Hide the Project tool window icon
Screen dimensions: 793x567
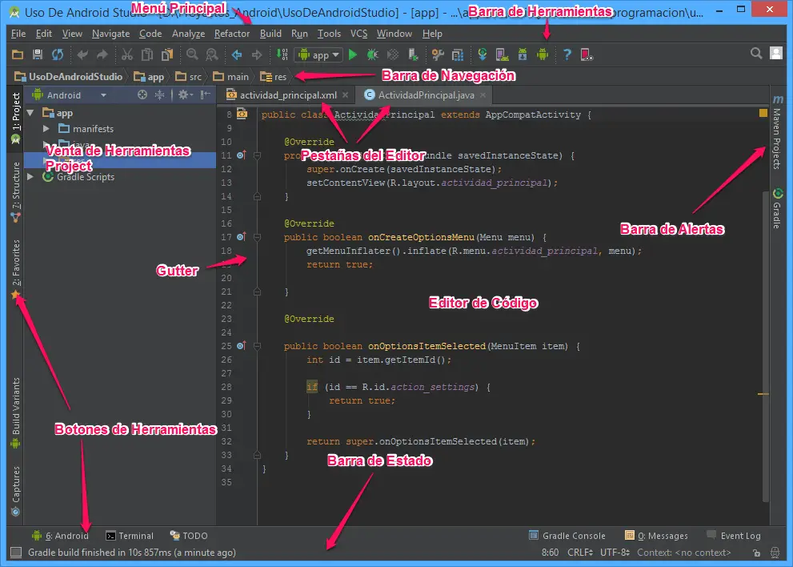(x=206, y=94)
